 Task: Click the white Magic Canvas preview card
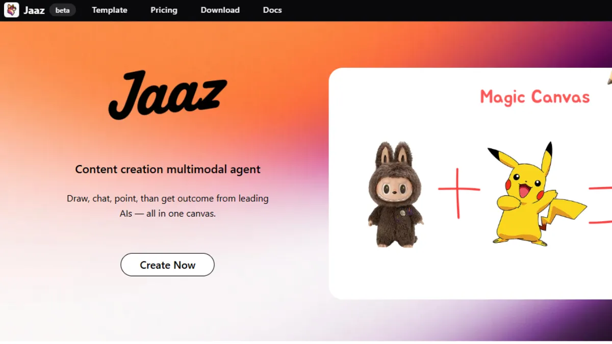470,183
